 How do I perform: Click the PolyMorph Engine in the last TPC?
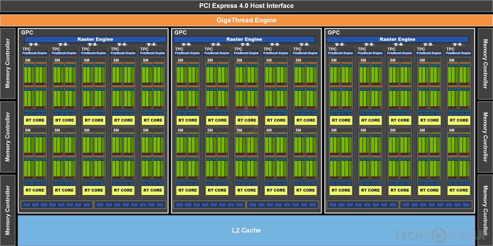[x=458, y=53]
